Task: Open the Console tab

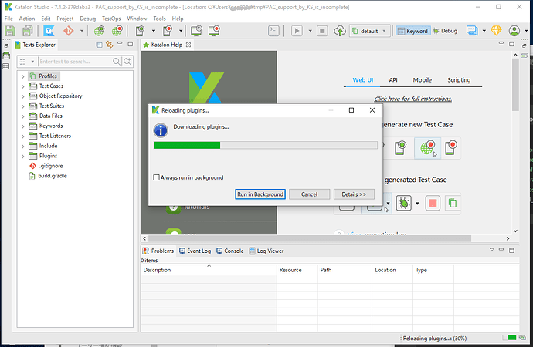Action: pyautogui.click(x=230, y=251)
